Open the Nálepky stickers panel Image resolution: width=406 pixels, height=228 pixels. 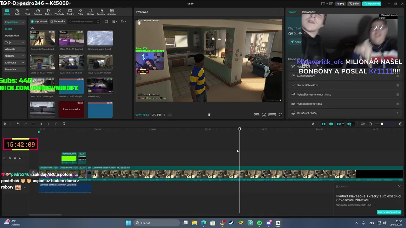pos(38,12)
